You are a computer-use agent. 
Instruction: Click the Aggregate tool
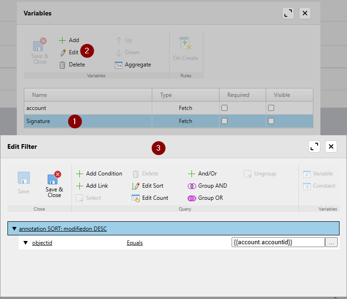[133, 65]
